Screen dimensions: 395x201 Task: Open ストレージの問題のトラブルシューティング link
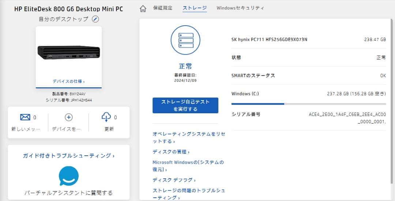coord(189,194)
